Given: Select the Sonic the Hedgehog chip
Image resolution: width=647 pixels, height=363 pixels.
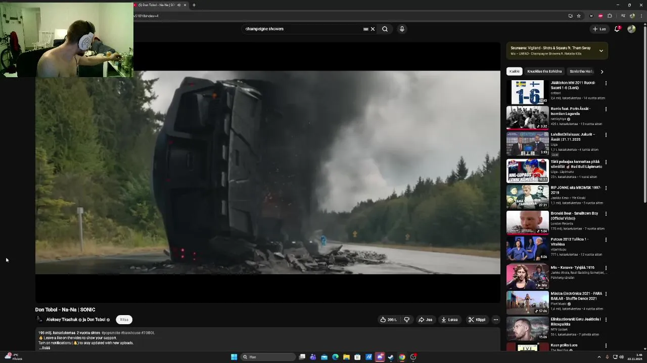Looking at the screenshot, I should point(581,72).
